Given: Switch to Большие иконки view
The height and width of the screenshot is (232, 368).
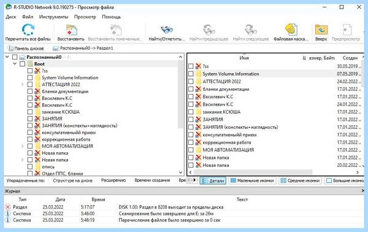Looking at the screenshot, I should (x=345, y=180).
